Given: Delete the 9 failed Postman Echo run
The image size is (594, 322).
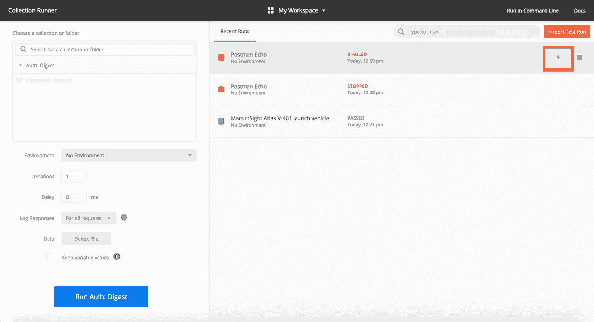Looking at the screenshot, I should pyautogui.click(x=579, y=57).
